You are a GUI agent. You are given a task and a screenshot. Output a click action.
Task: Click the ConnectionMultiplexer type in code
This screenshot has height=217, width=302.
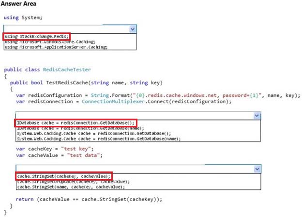[x=113, y=102]
